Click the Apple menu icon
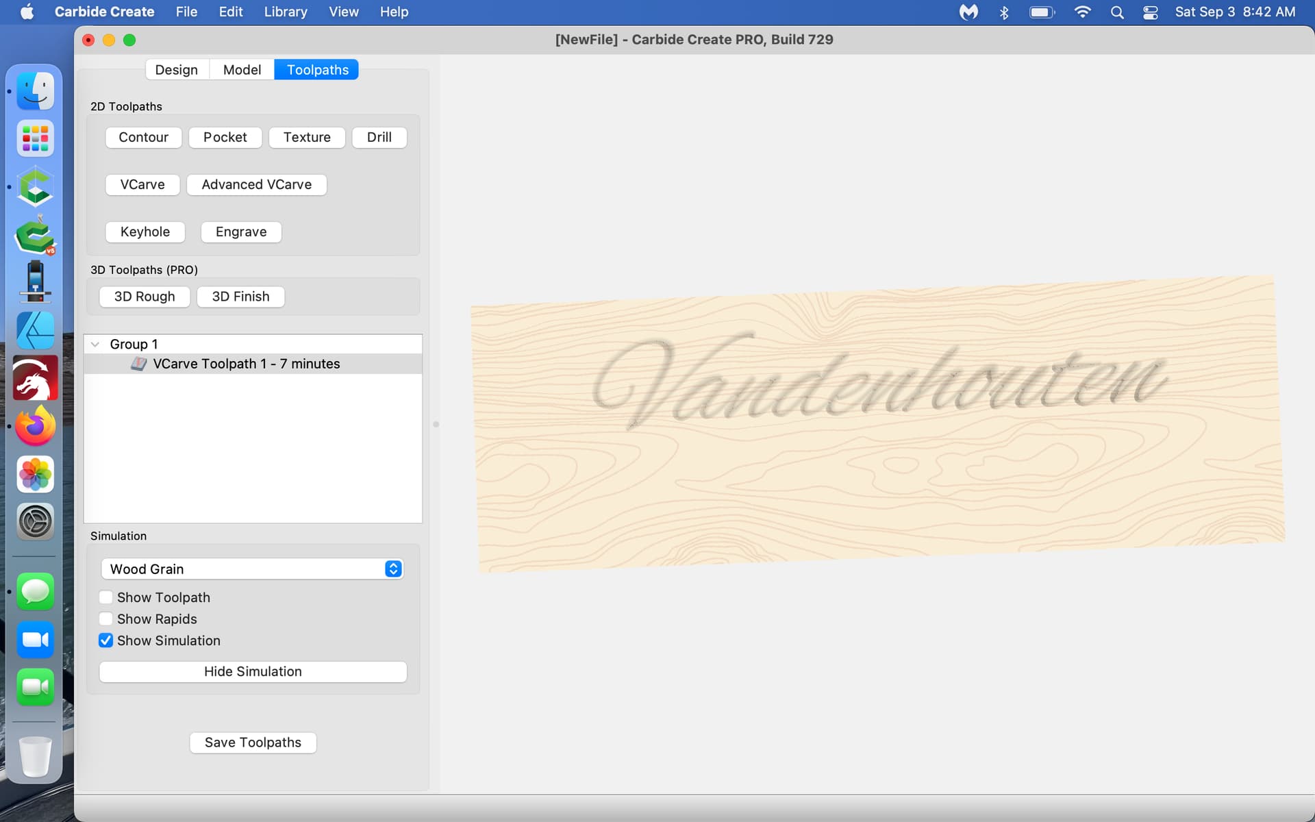Image resolution: width=1315 pixels, height=822 pixels. point(27,12)
